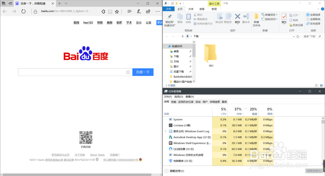Open the Options (选项) menu in Task Manager
The image size is (325, 176).
(178, 97)
